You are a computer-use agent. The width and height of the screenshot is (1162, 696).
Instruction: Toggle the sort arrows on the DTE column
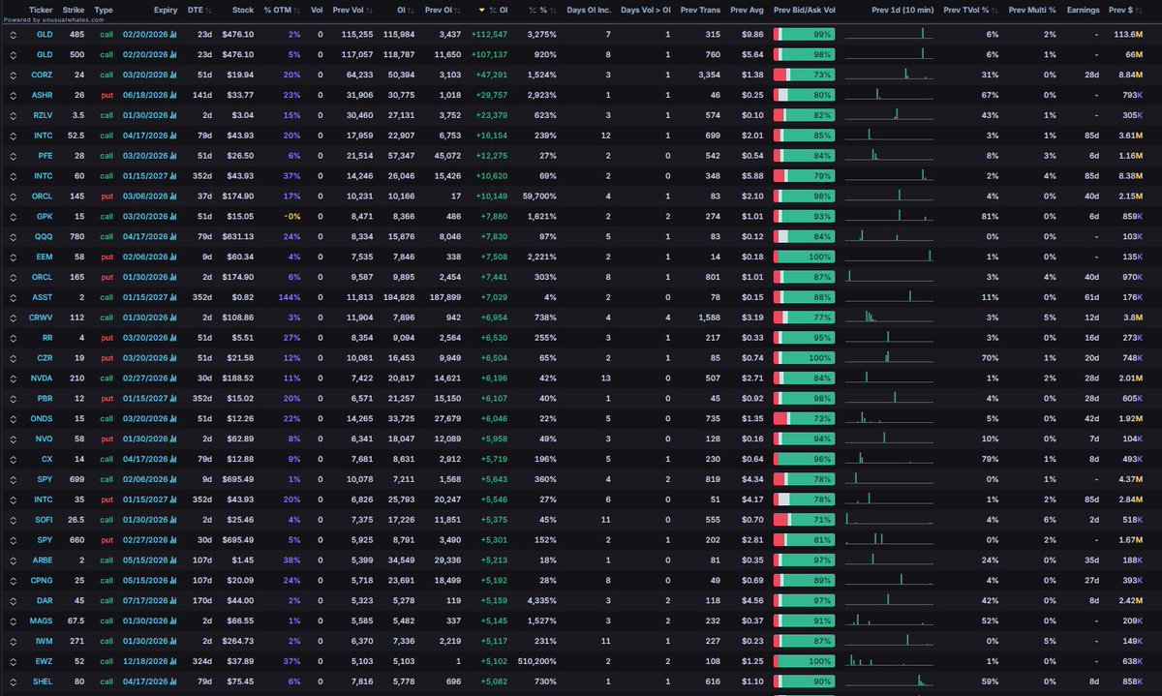point(208,11)
